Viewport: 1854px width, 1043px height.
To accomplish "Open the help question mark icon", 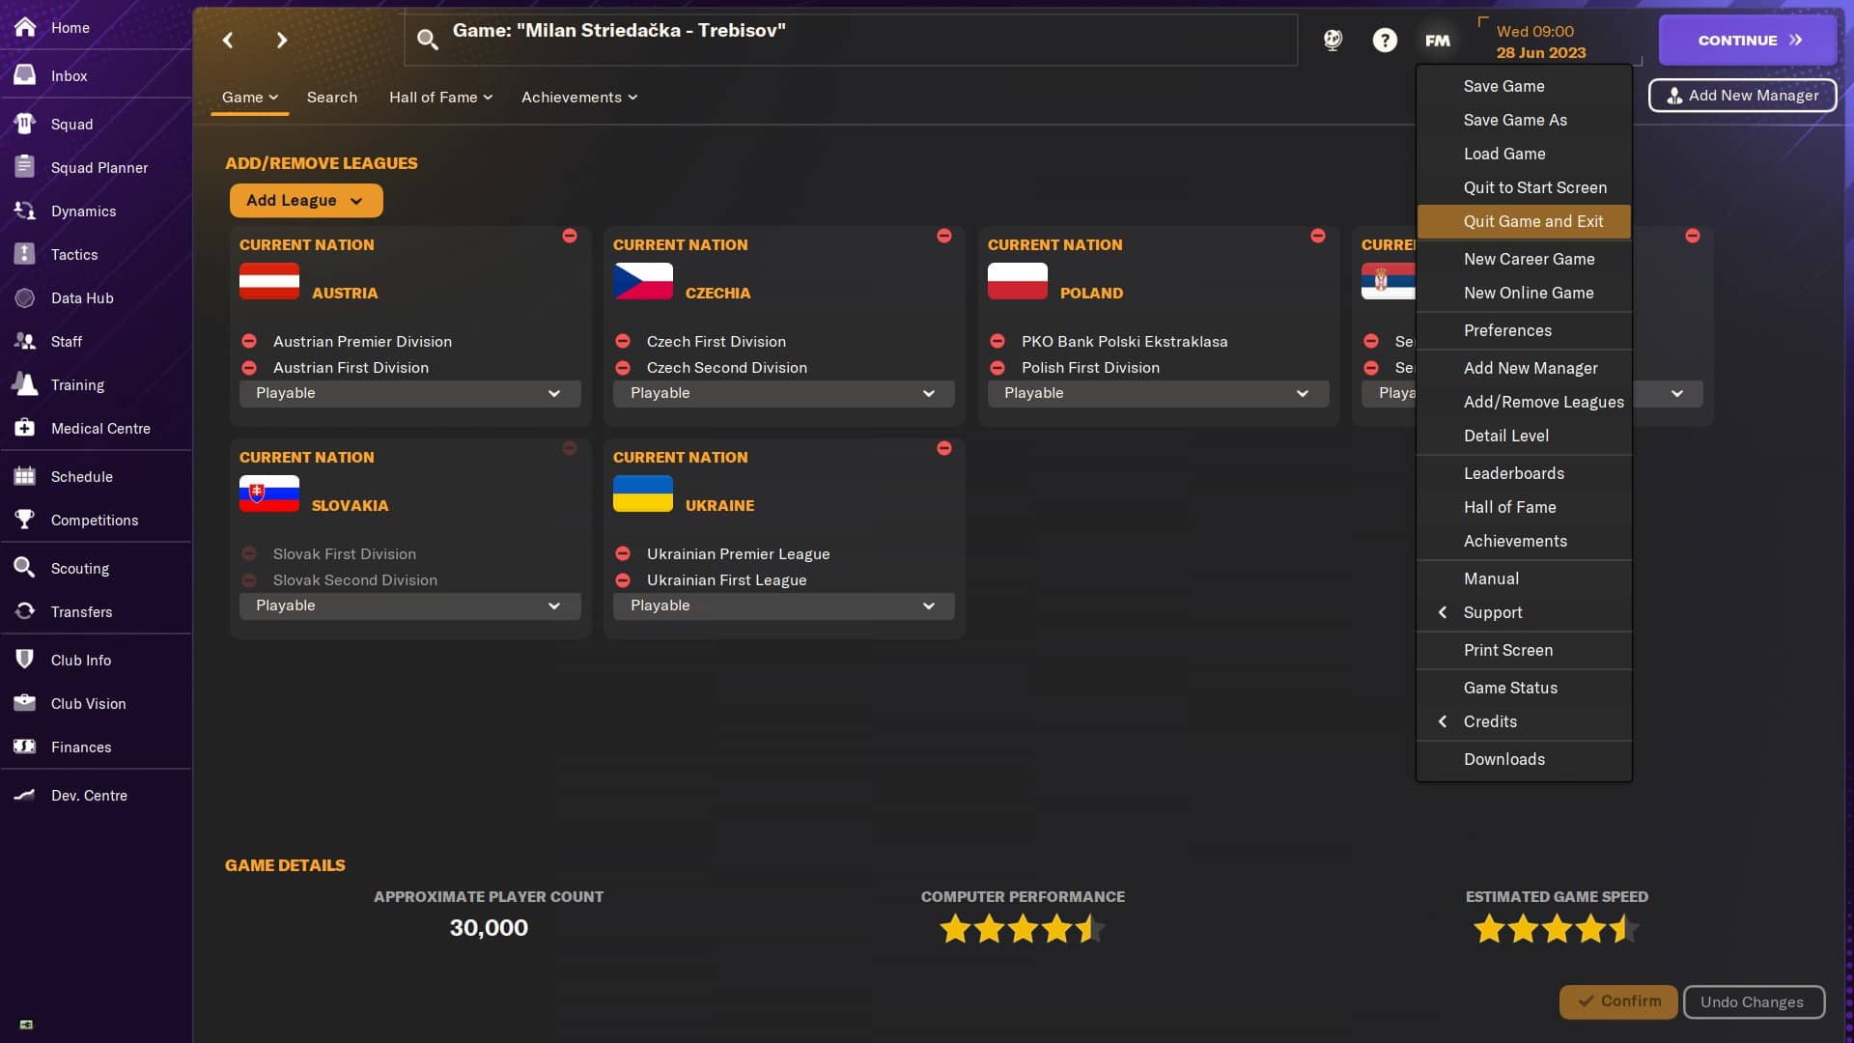I will click(x=1385, y=40).
